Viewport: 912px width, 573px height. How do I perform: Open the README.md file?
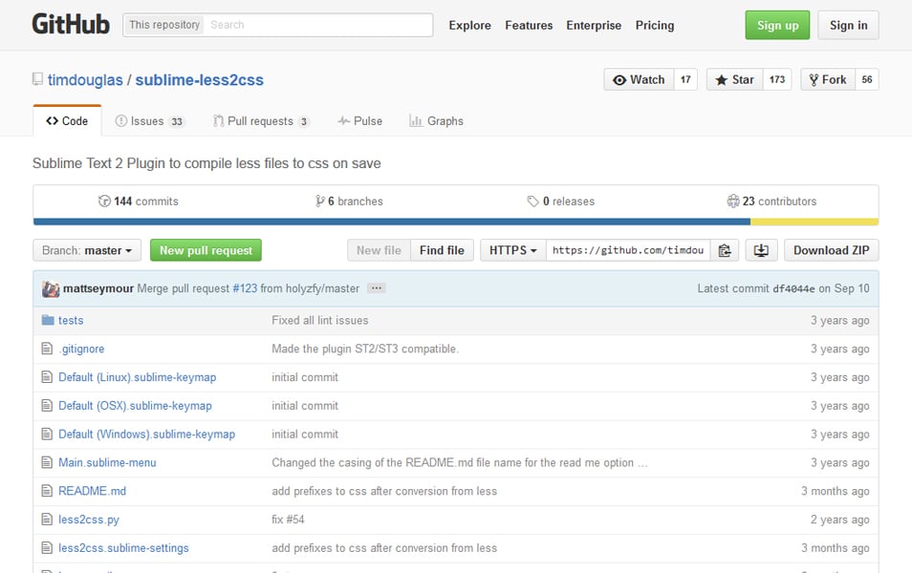pos(92,491)
